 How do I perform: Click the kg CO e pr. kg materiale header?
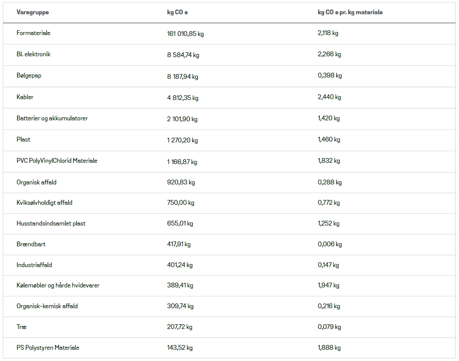tap(350, 13)
